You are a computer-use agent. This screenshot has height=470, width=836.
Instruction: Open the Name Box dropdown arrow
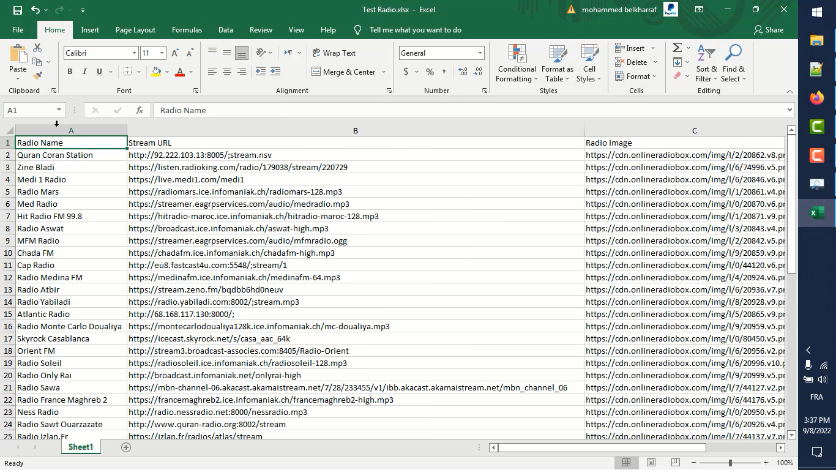59,110
